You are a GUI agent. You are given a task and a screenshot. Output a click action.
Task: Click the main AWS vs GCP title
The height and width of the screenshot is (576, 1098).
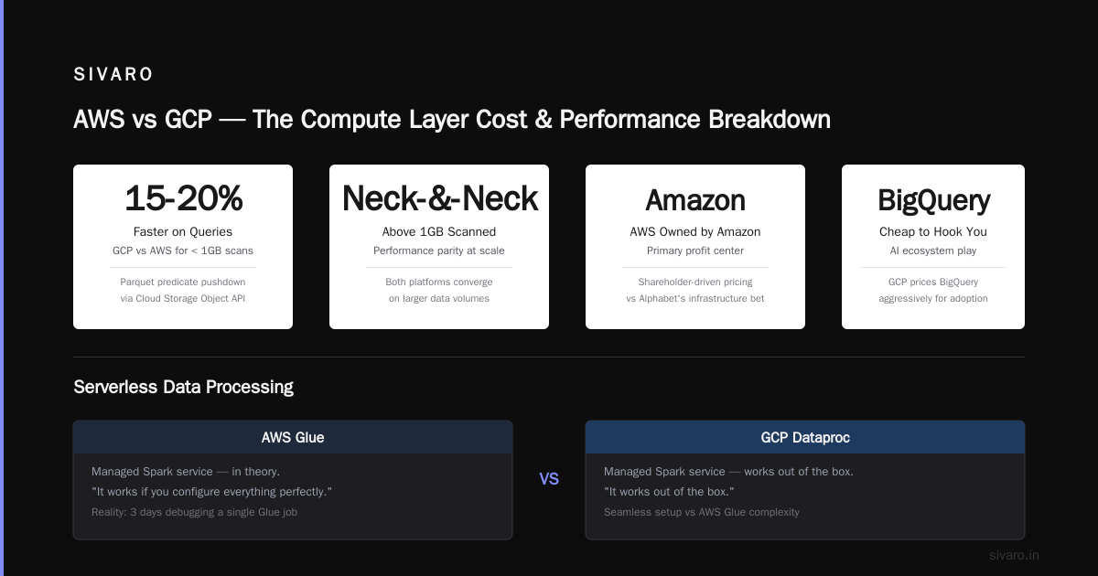(452, 120)
